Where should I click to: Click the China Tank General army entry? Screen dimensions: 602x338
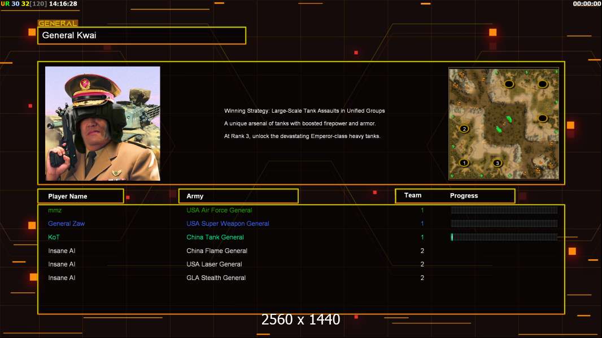pos(215,237)
